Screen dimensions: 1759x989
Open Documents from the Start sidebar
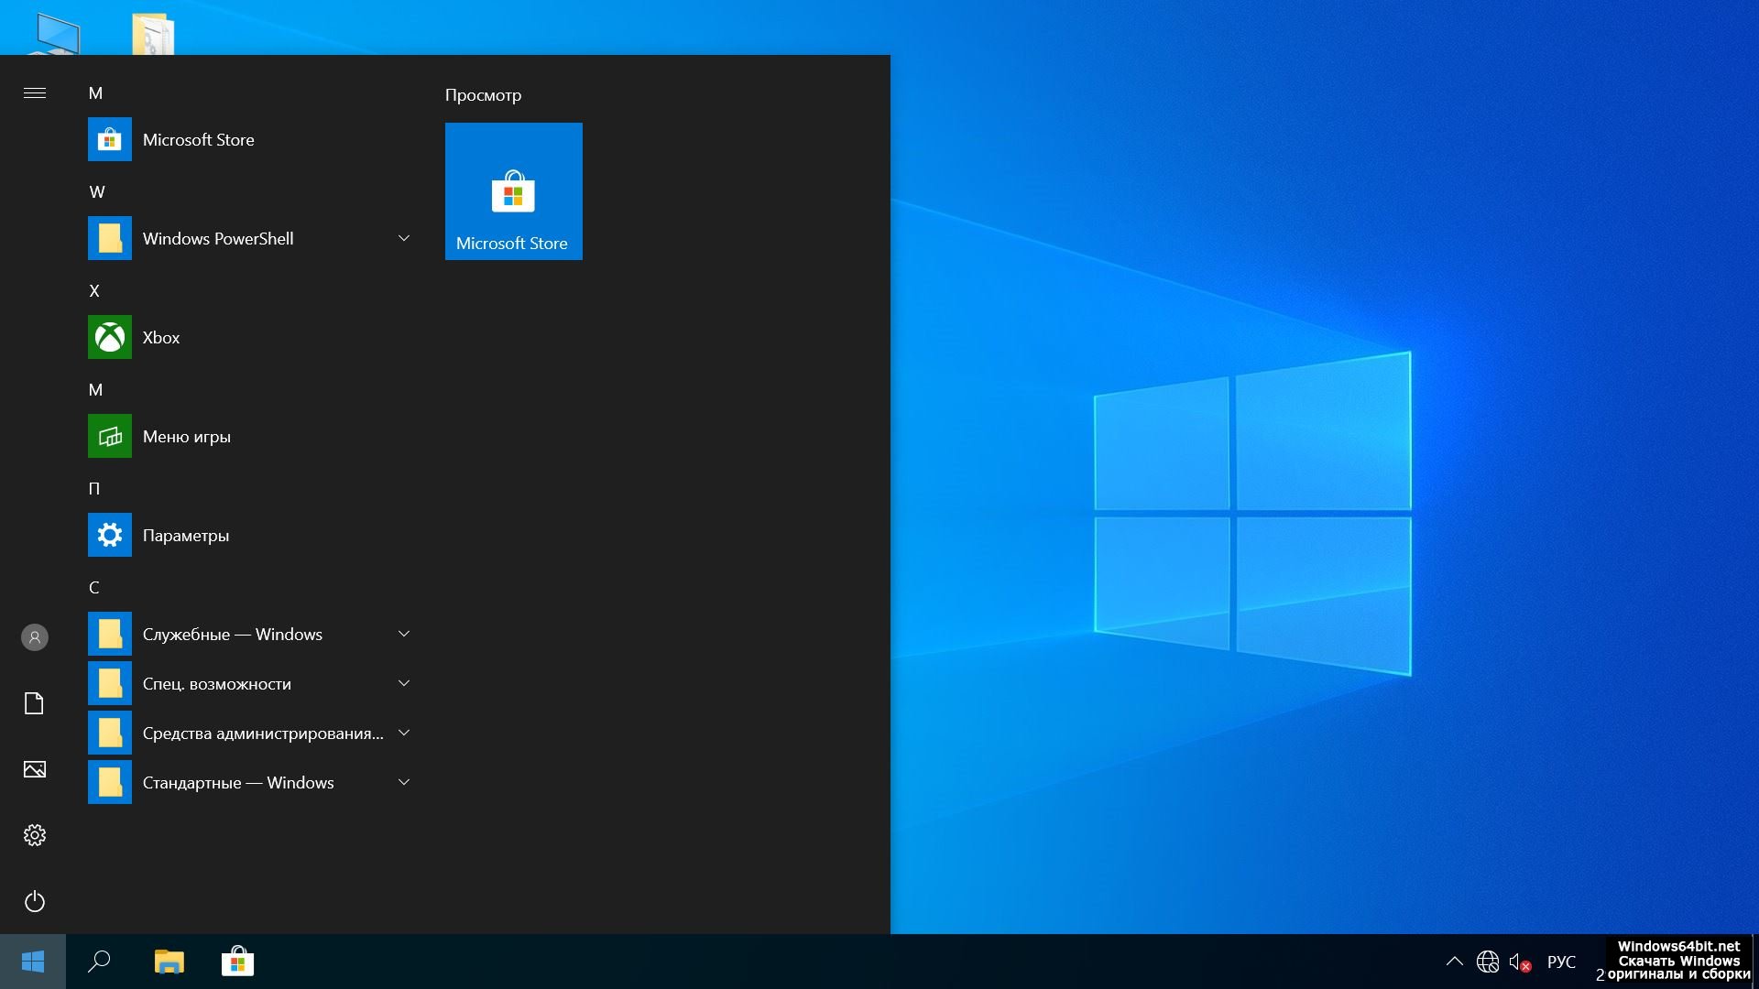(35, 703)
